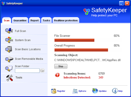Screen dimensions: 131x97
Task: Click the Register link text
Action: pyautogui.click(x=61, y=91)
